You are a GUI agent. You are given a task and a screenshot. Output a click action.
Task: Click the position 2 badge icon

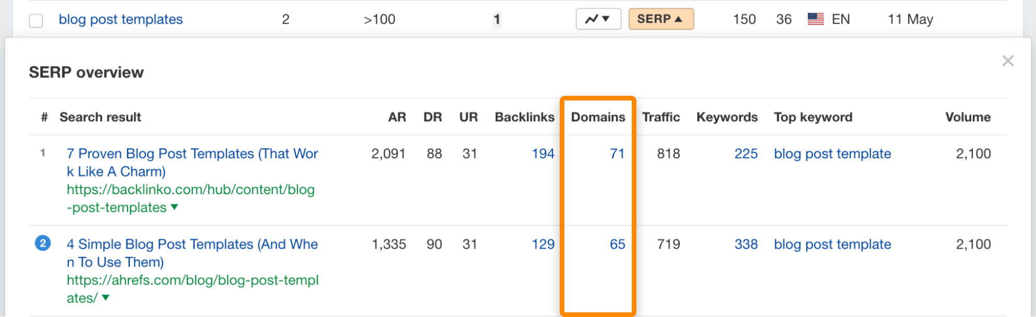pos(42,243)
